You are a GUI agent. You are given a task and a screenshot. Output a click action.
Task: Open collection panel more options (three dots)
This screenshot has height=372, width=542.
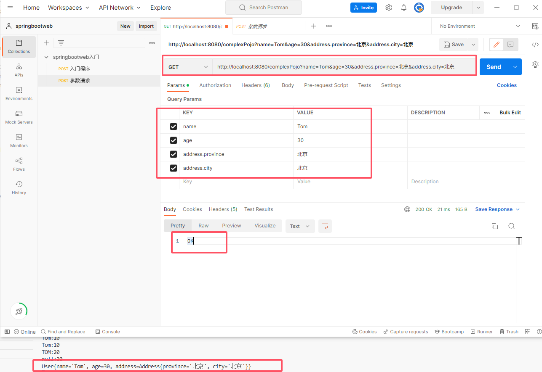coord(152,43)
